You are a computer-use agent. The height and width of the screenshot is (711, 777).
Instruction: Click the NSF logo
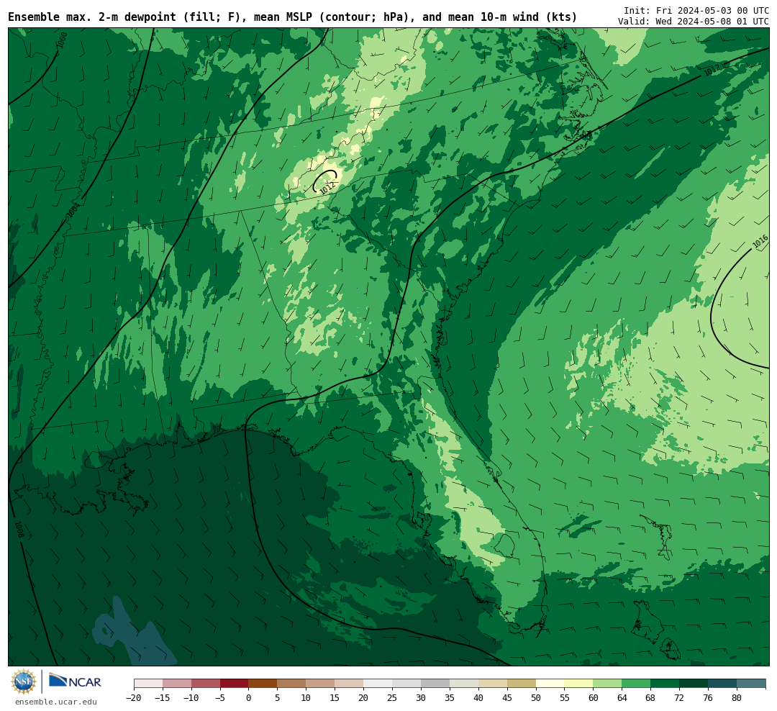(x=24, y=681)
